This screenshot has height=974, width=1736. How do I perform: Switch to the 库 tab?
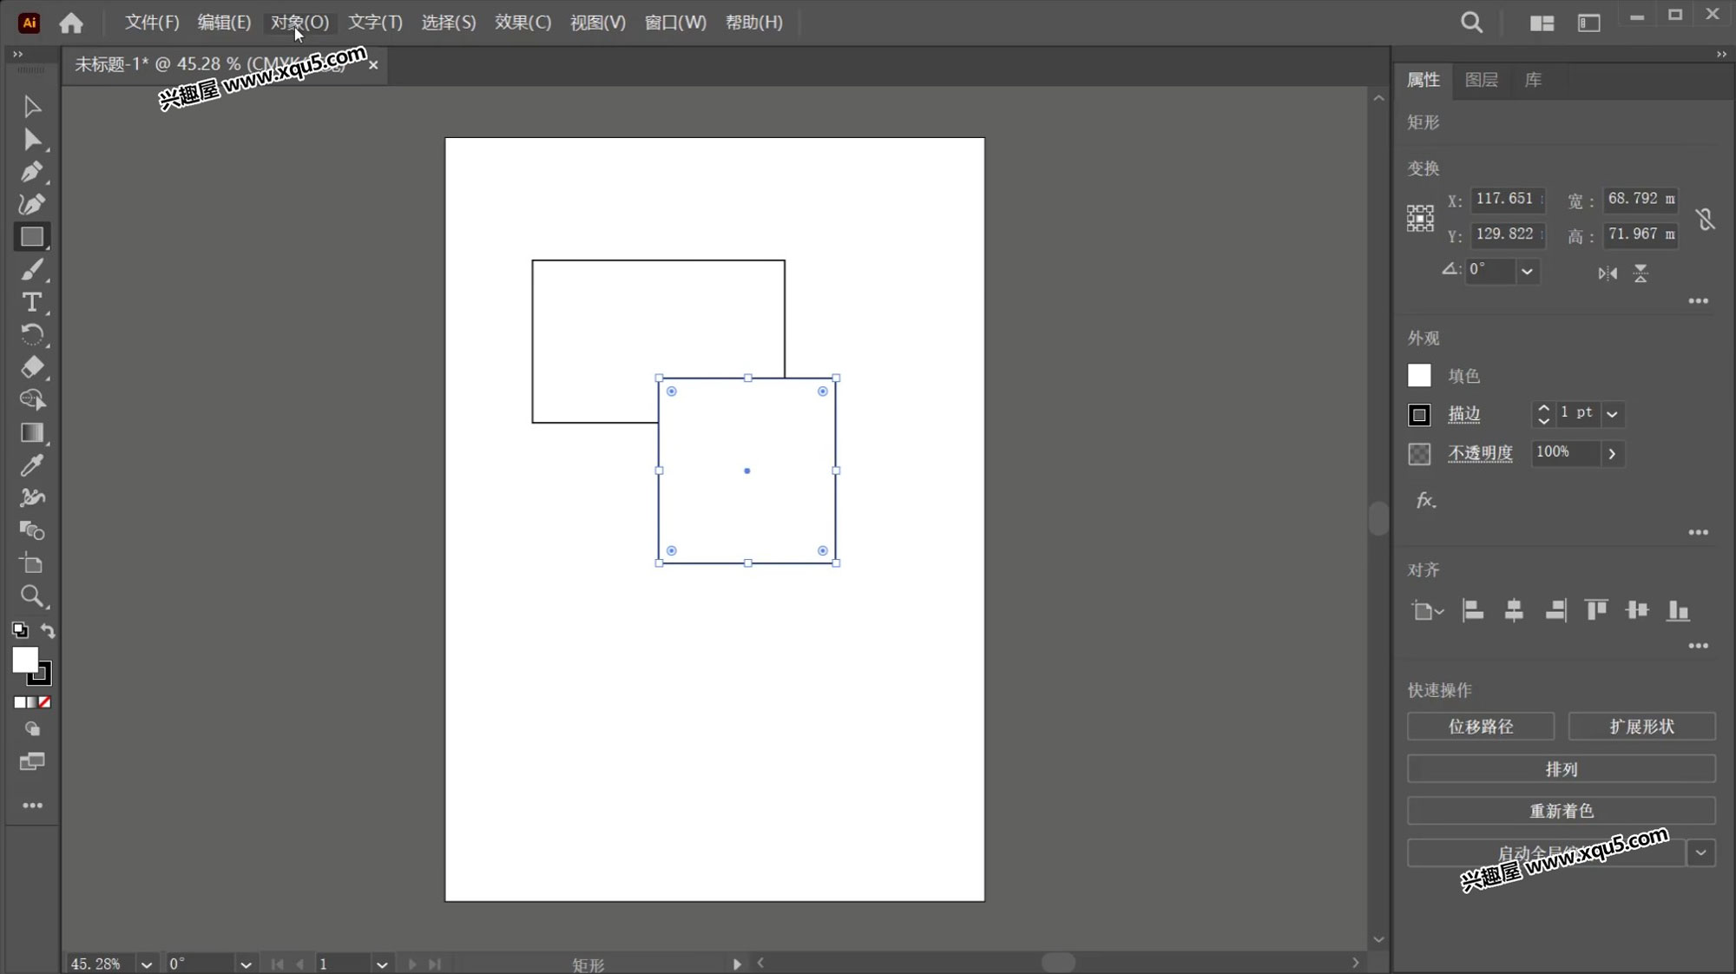coord(1533,80)
